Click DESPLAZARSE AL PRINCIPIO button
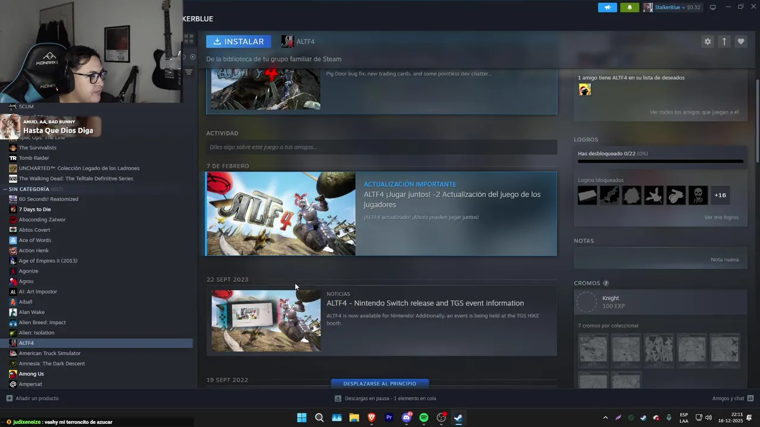 (380, 384)
